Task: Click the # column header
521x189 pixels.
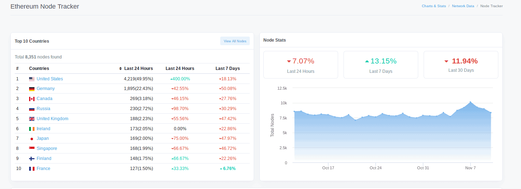Action: [17, 68]
